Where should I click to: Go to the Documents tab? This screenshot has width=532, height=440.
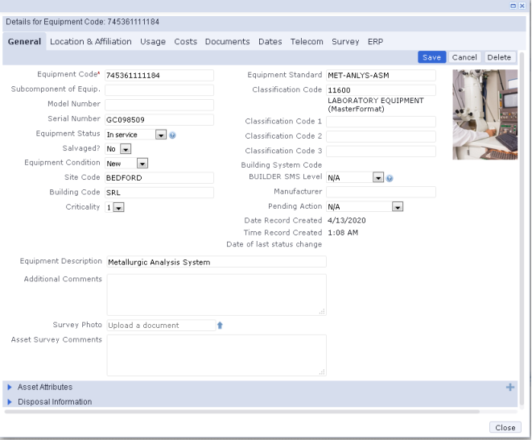[x=227, y=42]
